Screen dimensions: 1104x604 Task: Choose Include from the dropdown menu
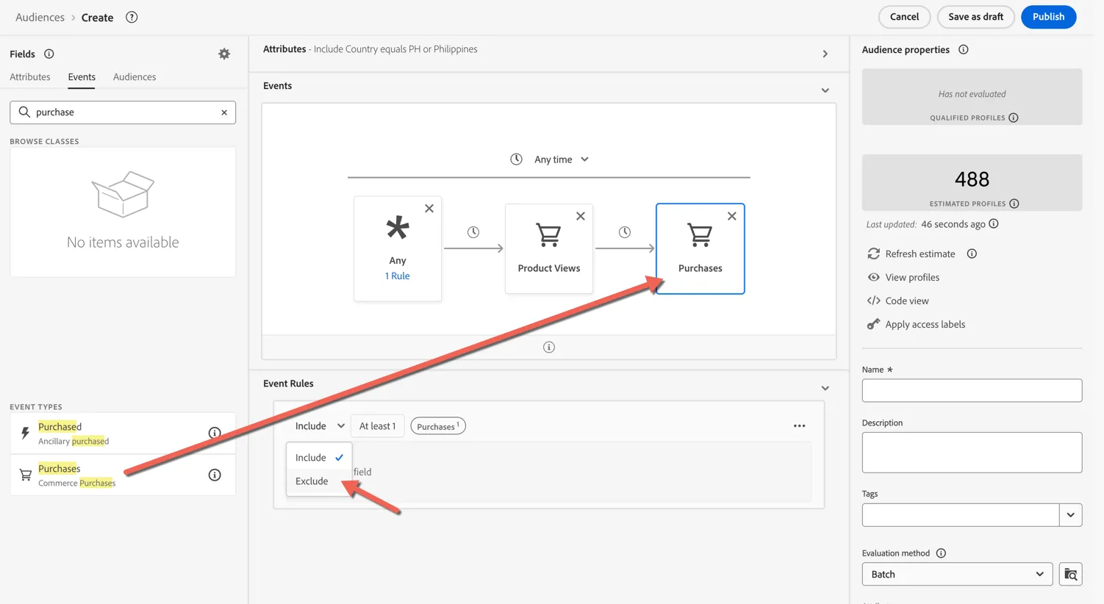pyautogui.click(x=319, y=458)
